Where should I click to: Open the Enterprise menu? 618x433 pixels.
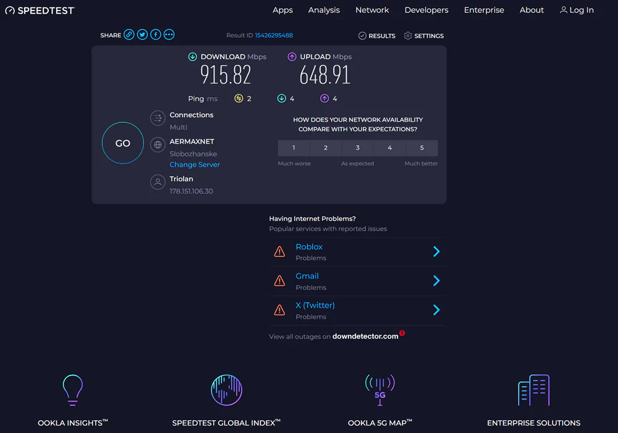[484, 11]
